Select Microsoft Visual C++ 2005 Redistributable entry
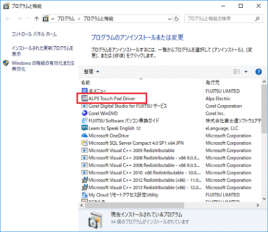The width and height of the screenshot is (268, 232). (132, 151)
